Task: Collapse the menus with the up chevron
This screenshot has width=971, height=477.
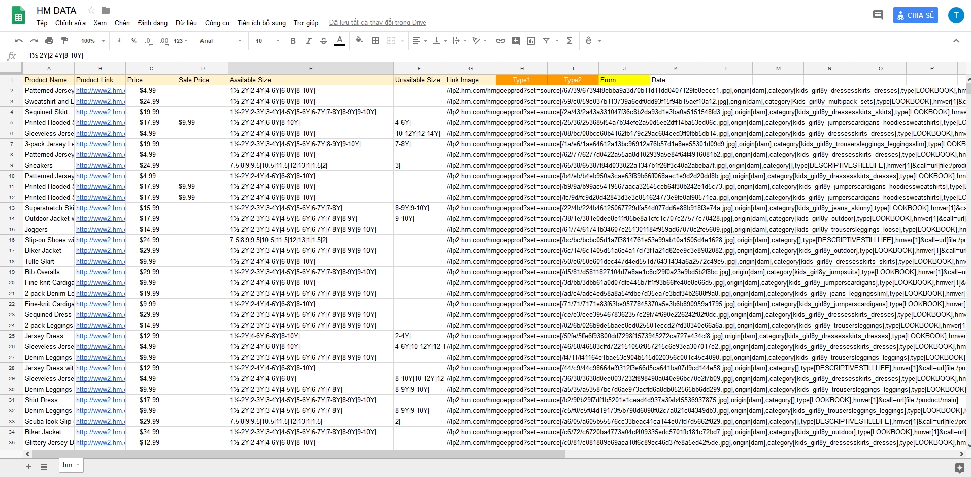Action: tap(956, 41)
